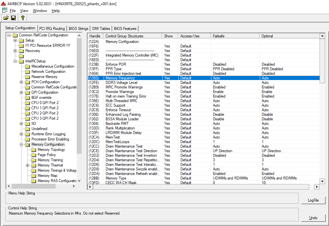Expand the Recovery tree node
This screenshot has width=329, height=226.
pyautogui.click(x=15, y=51)
